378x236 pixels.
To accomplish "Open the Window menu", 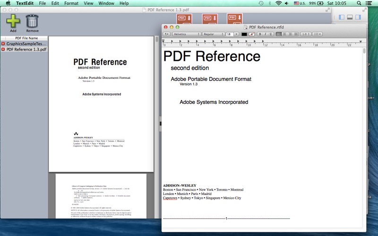I will click(106, 3).
